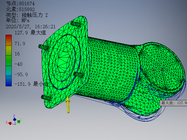Image resolution: width=187 pixels, height=140 pixels.
Task: Click the yellow force arrow under the flange
Action: pyautogui.click(x=68, y=105)
